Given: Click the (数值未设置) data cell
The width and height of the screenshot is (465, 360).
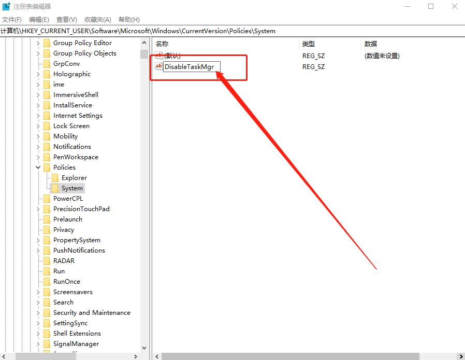Looking at the screenshot, I should click(382, 56).
